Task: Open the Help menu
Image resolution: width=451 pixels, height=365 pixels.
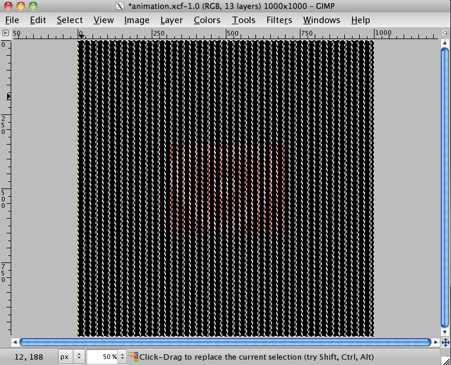Action: pos(360,20)
